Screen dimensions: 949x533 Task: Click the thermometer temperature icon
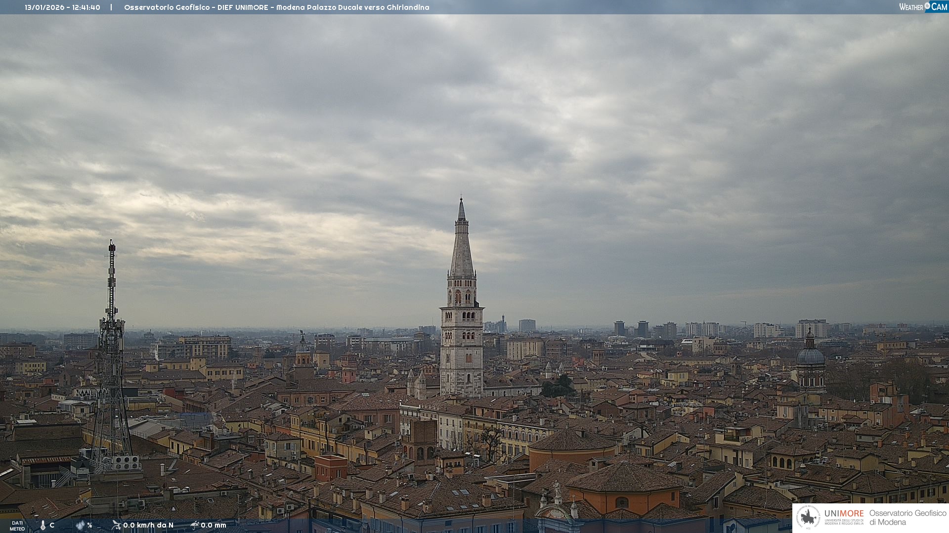coord(43,526)
